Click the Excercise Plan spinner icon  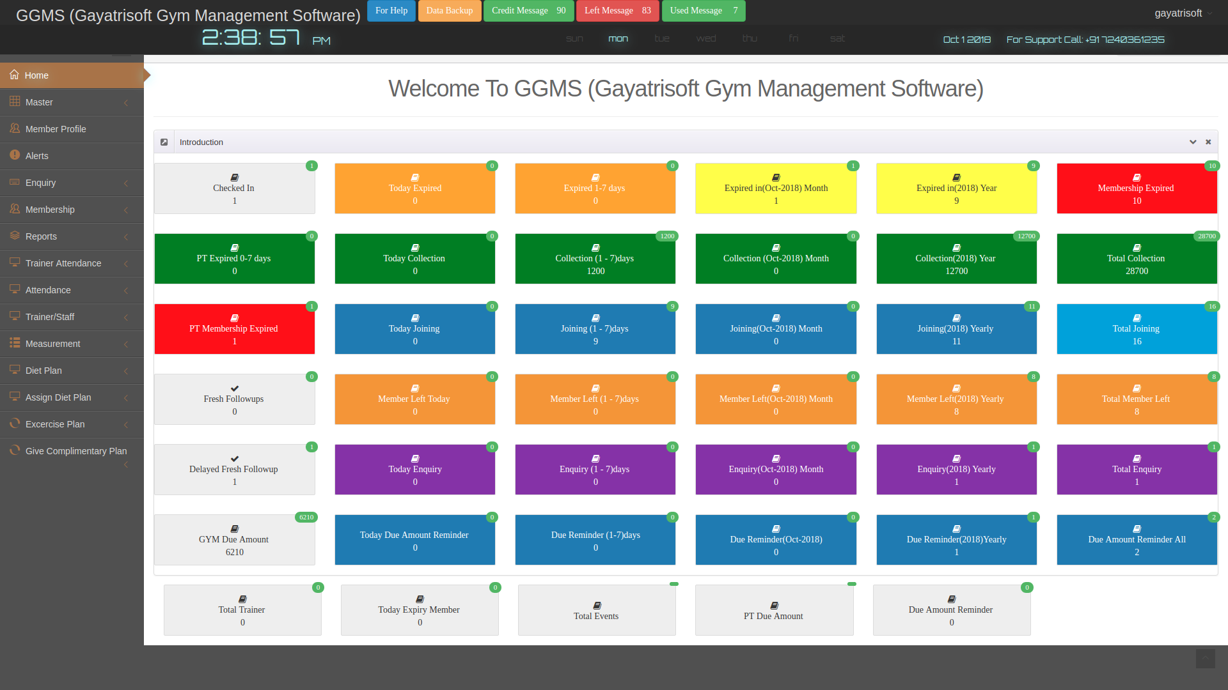(x=15, y=423)
